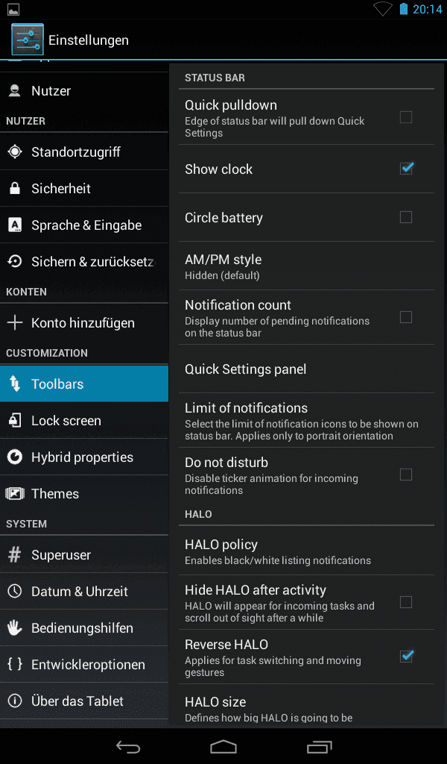Open Standortzugriff via its location icon
This screenshot has height=764, width=447.
click(x=15, y=151)
